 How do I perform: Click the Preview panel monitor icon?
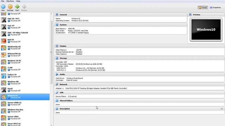click(190, 15)
